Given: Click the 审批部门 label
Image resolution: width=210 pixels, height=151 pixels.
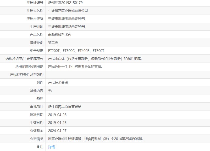Looking at the screenshot, I should pos(36,107).
